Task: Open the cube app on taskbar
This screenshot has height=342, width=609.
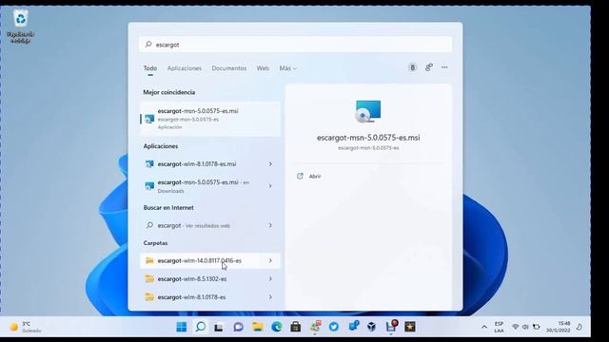Action: pyautogui.click(x=372, y=327)
